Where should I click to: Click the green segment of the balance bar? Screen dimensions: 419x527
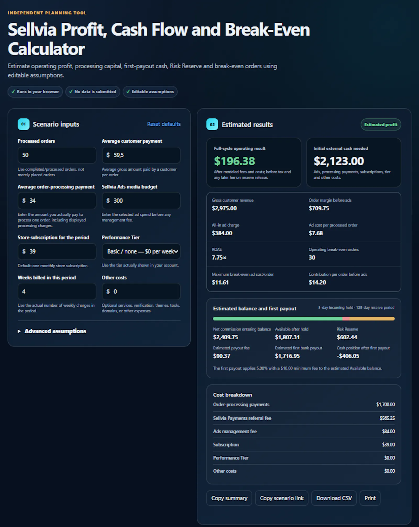click(x=278, y=319)
